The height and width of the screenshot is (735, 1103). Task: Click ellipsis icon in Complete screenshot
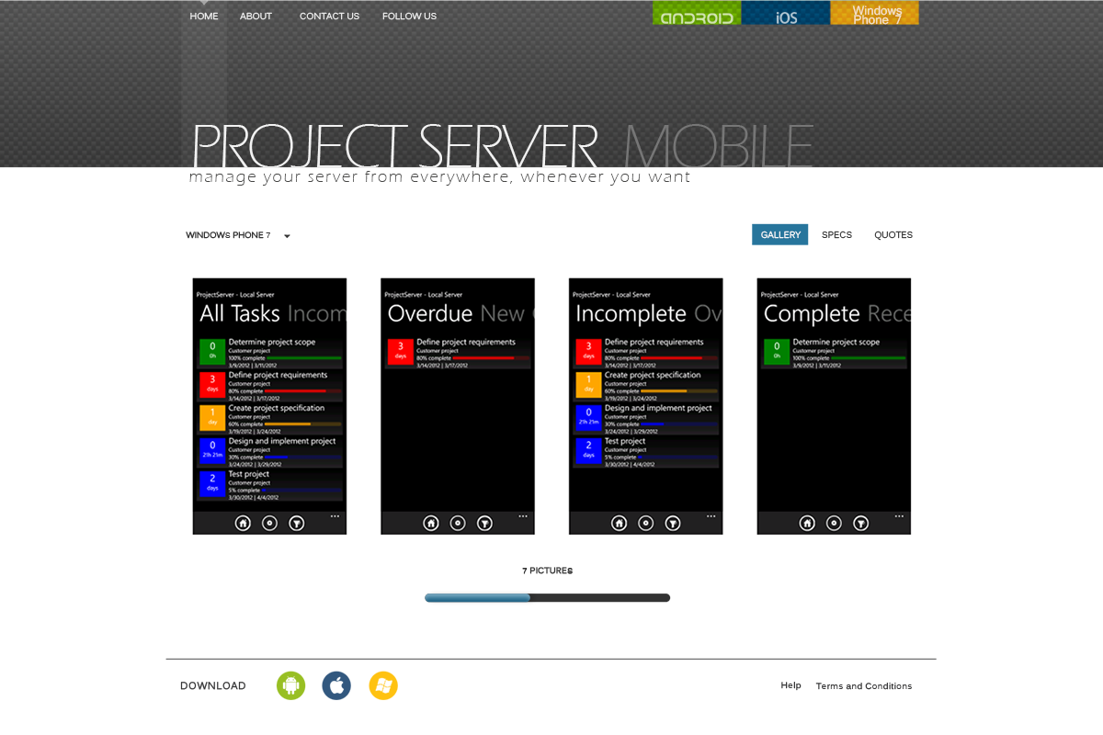899,516
